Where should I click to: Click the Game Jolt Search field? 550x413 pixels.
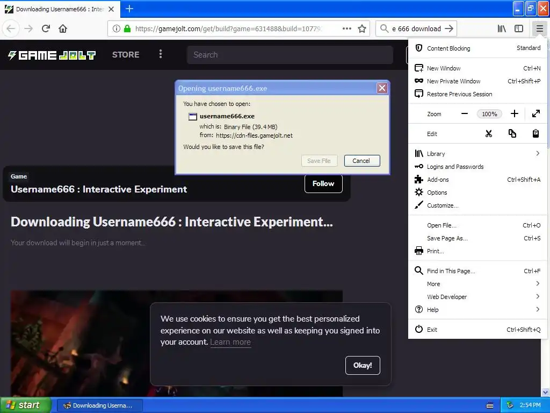pyautogui.click(x=290, y=55)
